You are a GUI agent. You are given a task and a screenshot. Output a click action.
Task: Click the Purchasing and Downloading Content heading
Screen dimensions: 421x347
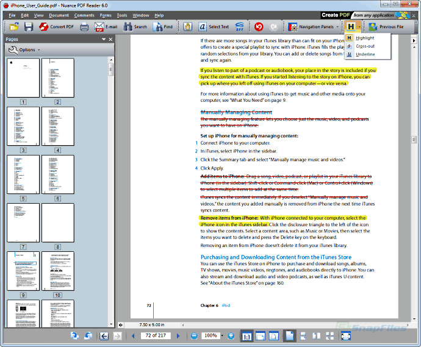coord(276,257)
